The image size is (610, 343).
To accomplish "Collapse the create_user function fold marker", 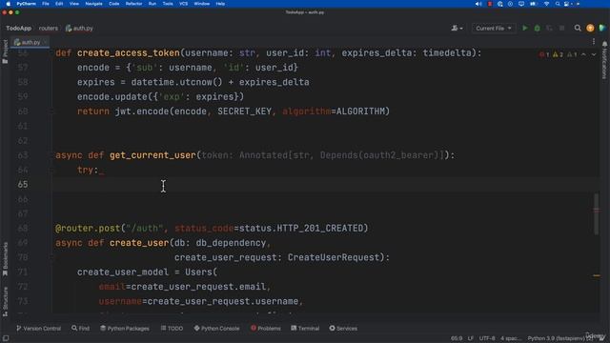I will tap(51, 257).
